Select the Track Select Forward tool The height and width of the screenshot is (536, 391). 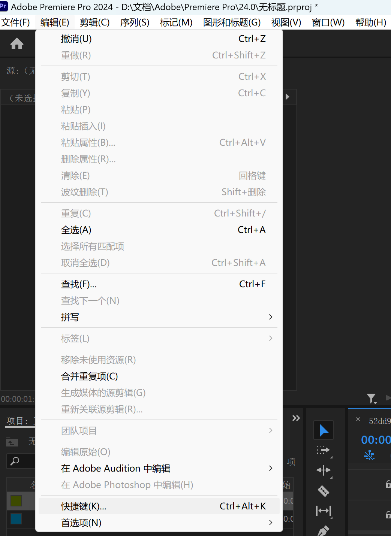[x=324, y=450]
